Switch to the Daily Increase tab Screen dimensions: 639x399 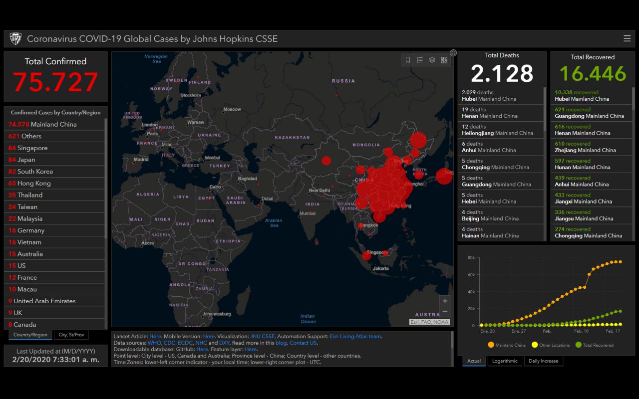point(543,361)
